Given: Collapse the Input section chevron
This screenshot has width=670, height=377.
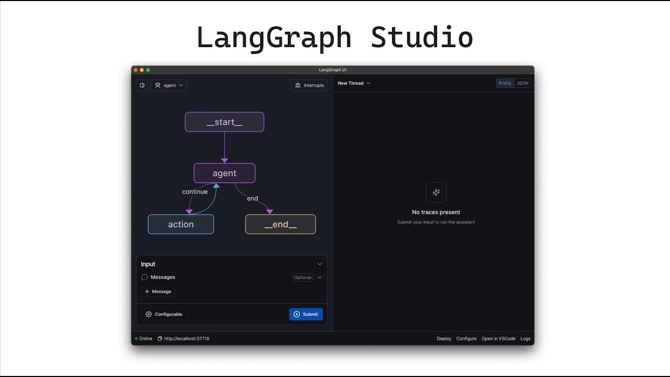Looking at the screenshot, I should coord(320,264).
